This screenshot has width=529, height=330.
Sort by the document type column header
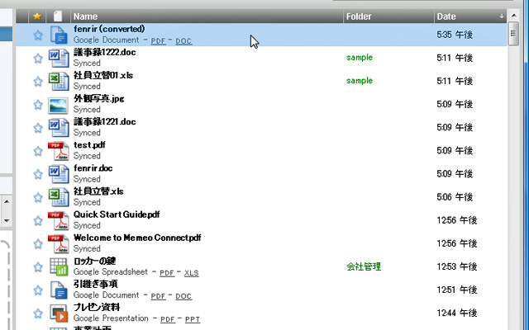click(x=58, y=16)
